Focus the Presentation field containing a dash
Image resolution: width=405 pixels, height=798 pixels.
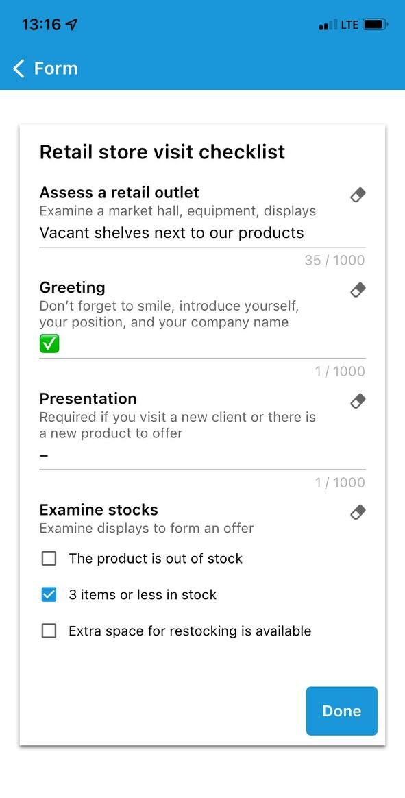click(x=203, y=456)
